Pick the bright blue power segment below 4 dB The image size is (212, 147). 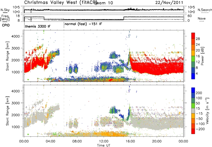click(193, 76)
